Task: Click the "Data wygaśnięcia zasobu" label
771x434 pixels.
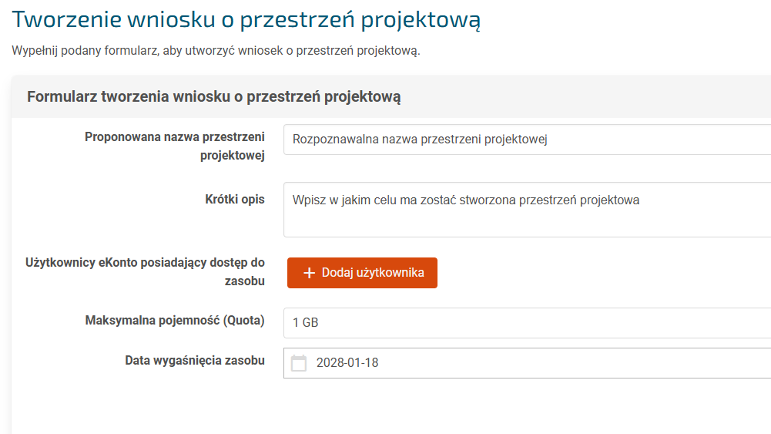Action: coord(195,360)
